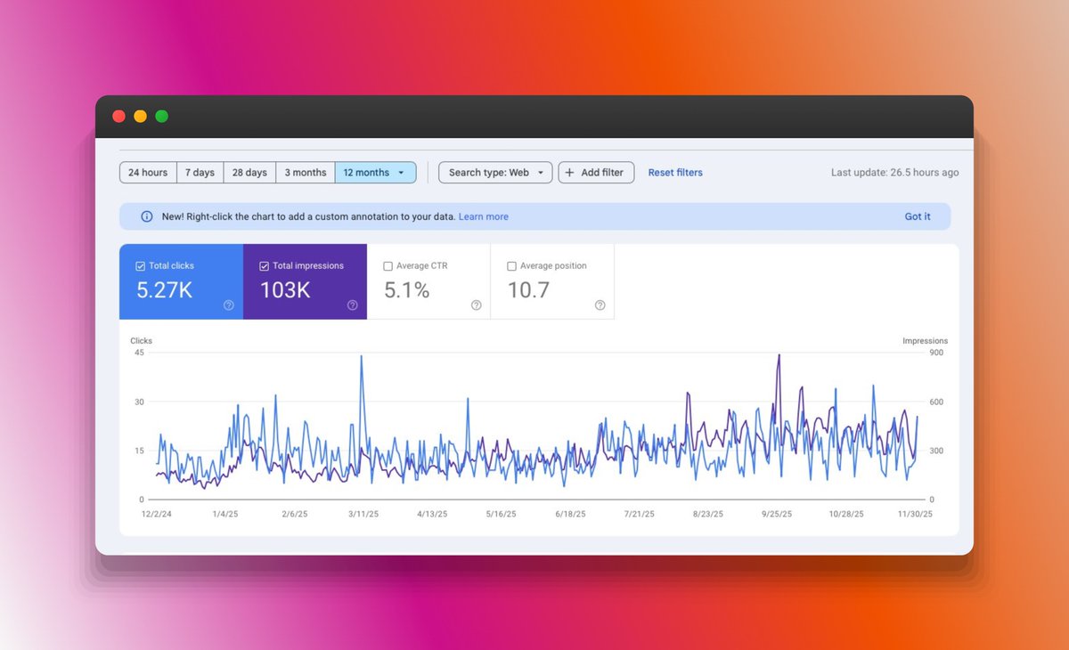
Task: Click the Clicks axis label
Action: click(142, 341)
